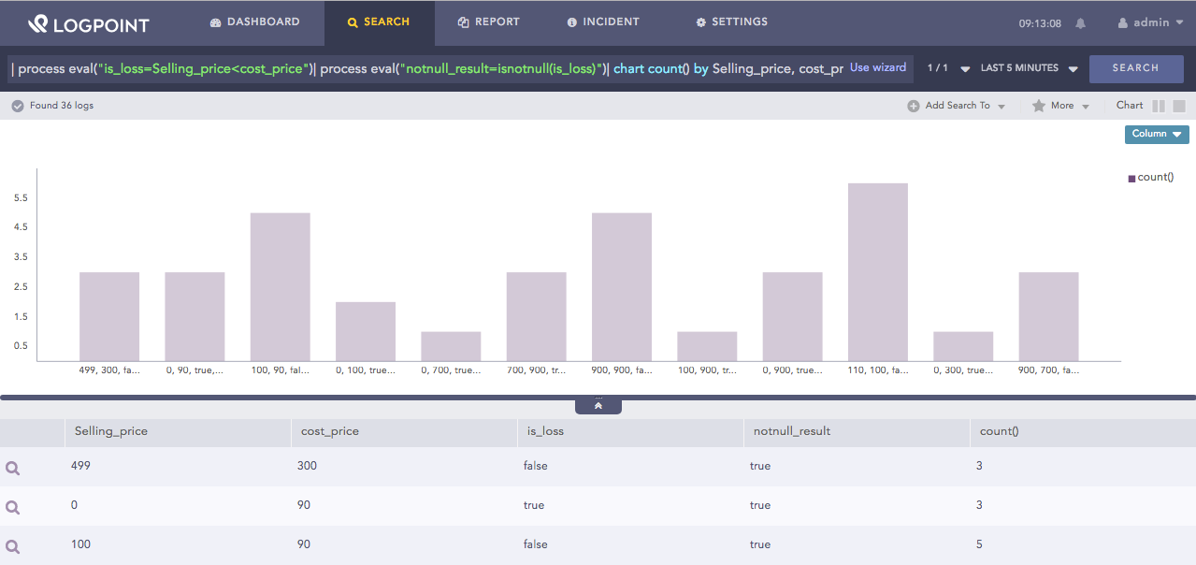1196x565 pixels.
Task: Click the Use wizard link
Action: [x=877, y=67]
